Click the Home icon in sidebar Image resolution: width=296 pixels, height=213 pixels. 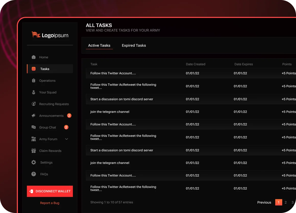(33, 57)
